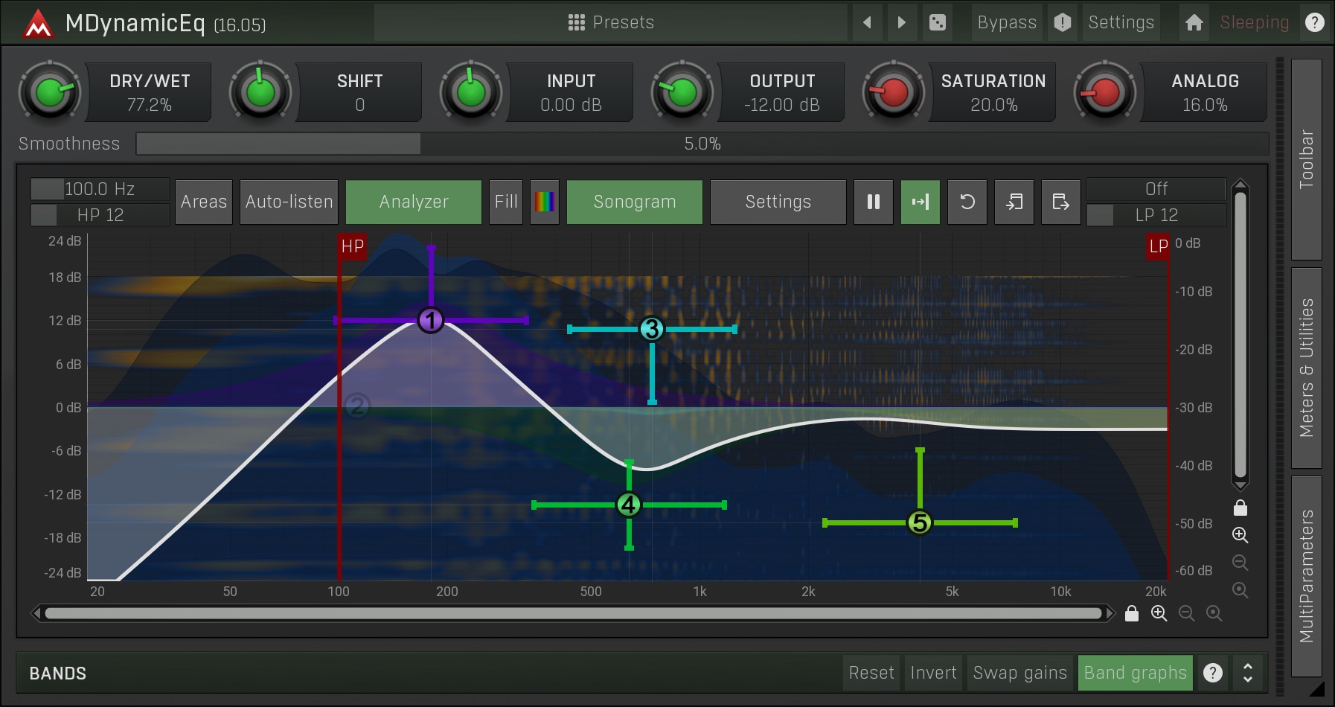Open the Bands help question mark
This screenshot has height=707, width=1335.
[x=1213, y=673]
